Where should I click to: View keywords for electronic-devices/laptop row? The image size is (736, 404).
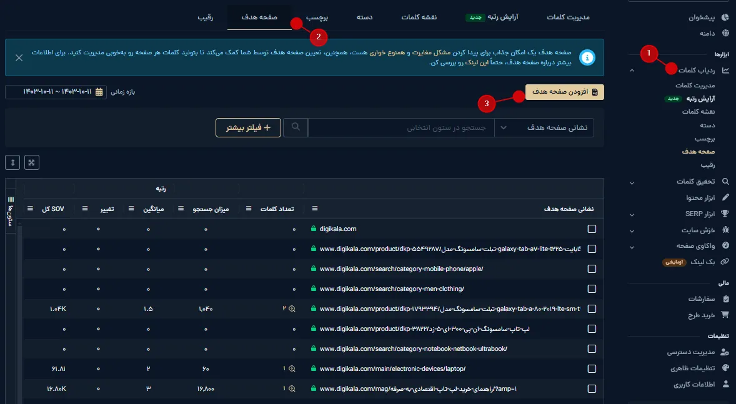pyautogui.click(x=292, y=369)
